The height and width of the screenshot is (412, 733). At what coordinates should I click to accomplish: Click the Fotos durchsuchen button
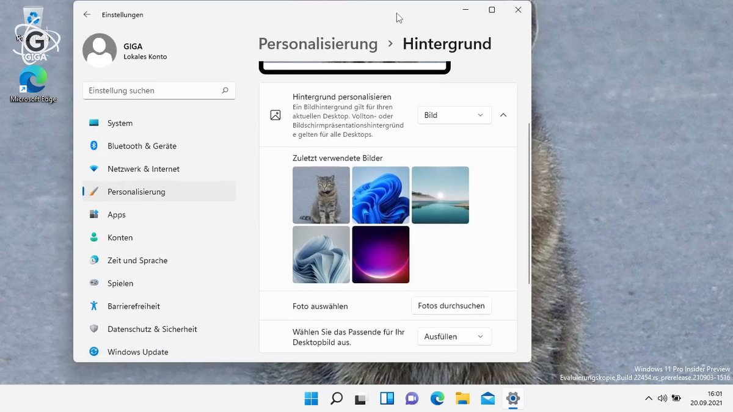point(451,306)
